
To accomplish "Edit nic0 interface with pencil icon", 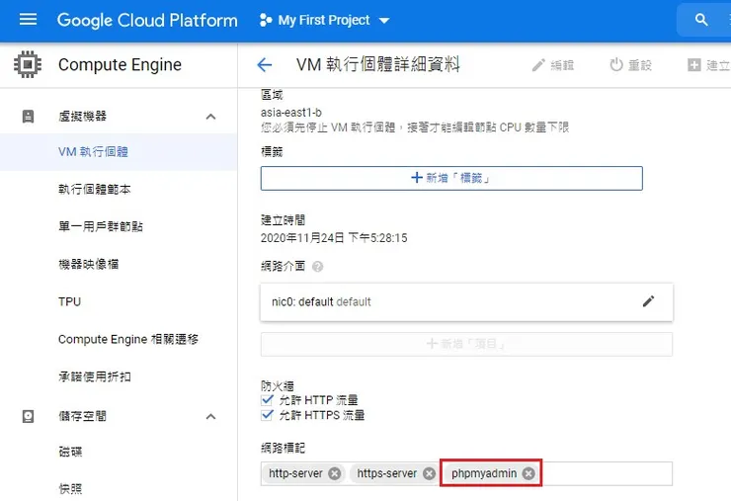I will [648, 301].
